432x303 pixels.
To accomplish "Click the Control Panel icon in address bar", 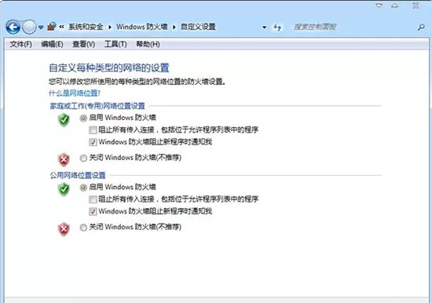I will coord(52,27).
